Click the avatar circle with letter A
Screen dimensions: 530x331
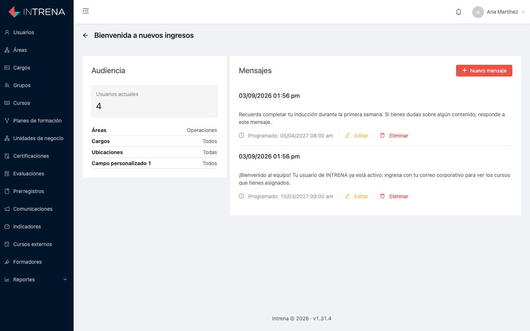[478, 12]
